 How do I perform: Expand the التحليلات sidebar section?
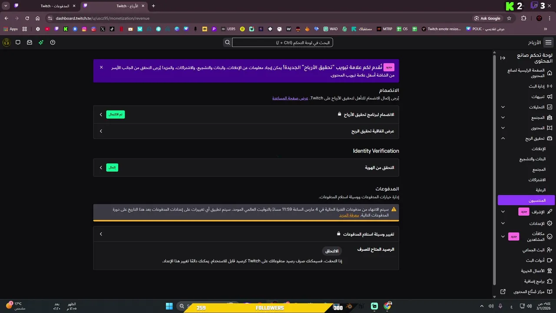[527, 107]
